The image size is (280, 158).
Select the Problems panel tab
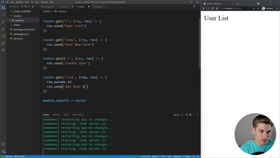coord(56,115)
